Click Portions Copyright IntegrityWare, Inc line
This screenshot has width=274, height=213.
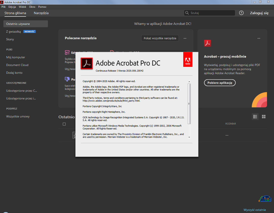[x=102, y=106]
